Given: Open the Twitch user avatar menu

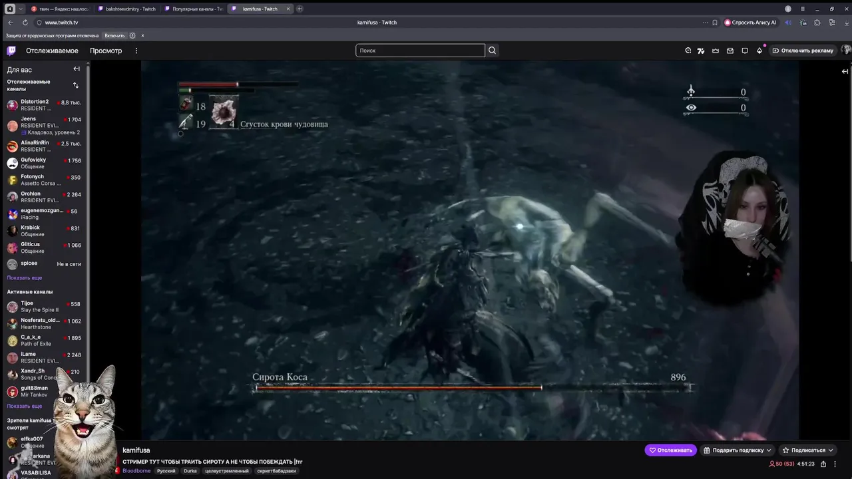Looking at the screenshot, I should 846,51.
